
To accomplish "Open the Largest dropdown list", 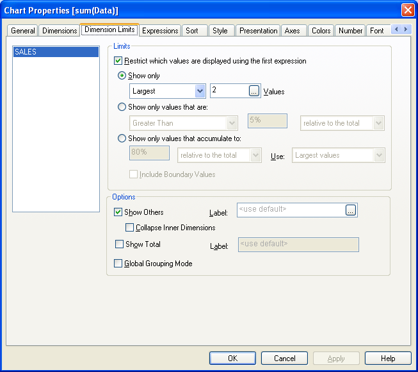I will (x=200, y=91).
